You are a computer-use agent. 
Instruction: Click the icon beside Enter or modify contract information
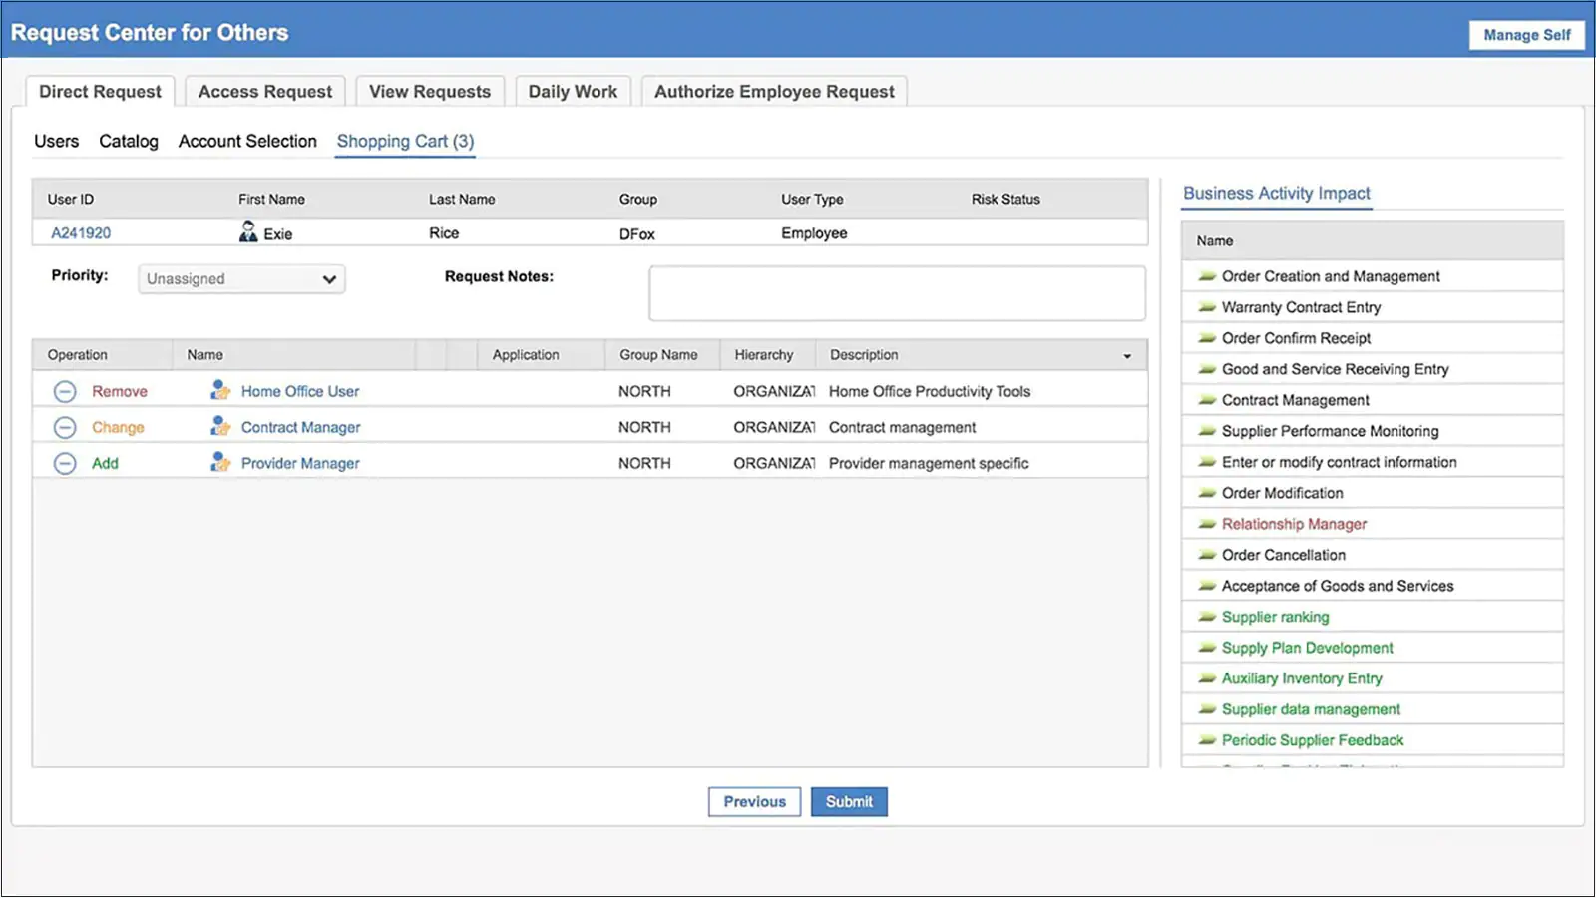1207,462
